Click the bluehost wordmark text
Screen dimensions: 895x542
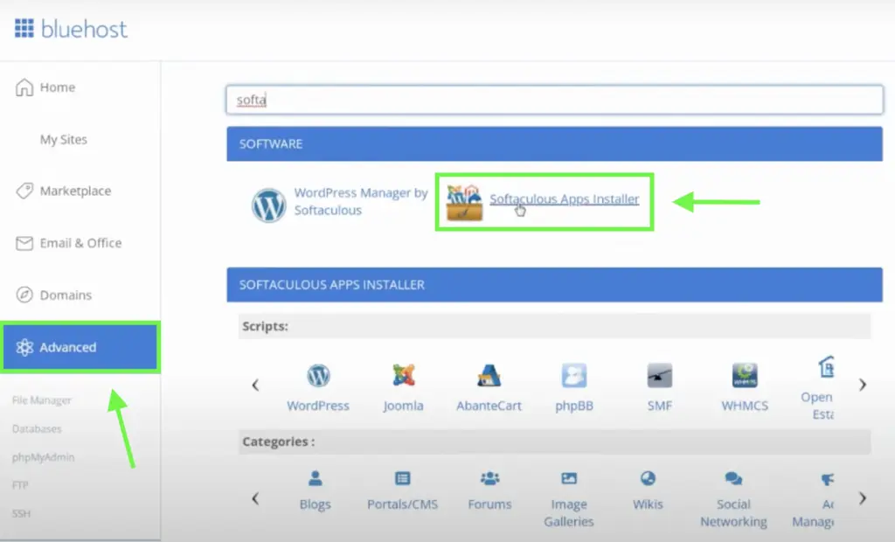[84, 29]
